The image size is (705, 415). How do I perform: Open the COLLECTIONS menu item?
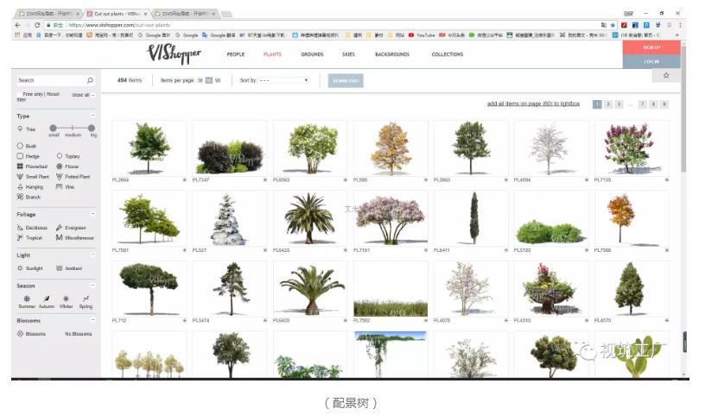pos(448,54)
